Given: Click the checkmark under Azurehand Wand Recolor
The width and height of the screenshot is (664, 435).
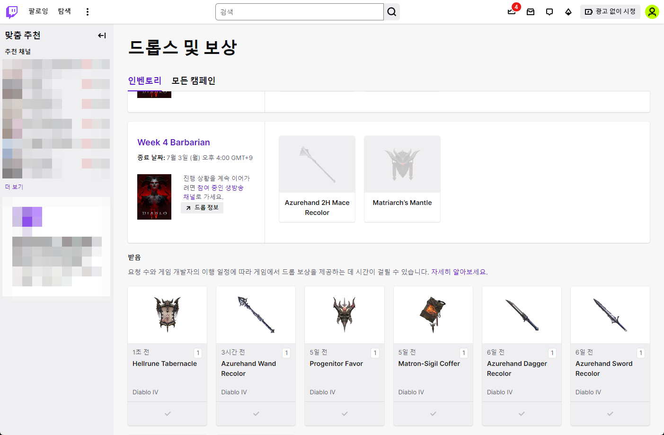Looking at the screenshot, I should (256, 414).
